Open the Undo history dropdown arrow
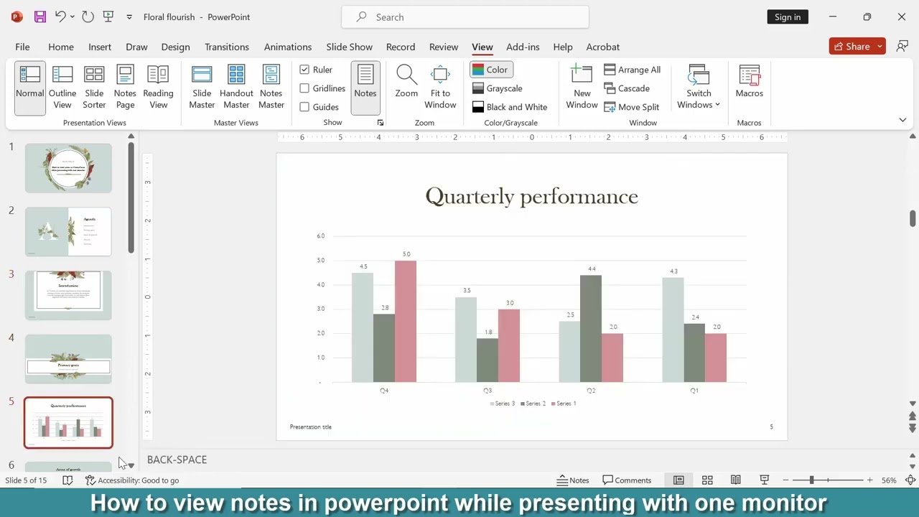 tap(72, 17)
